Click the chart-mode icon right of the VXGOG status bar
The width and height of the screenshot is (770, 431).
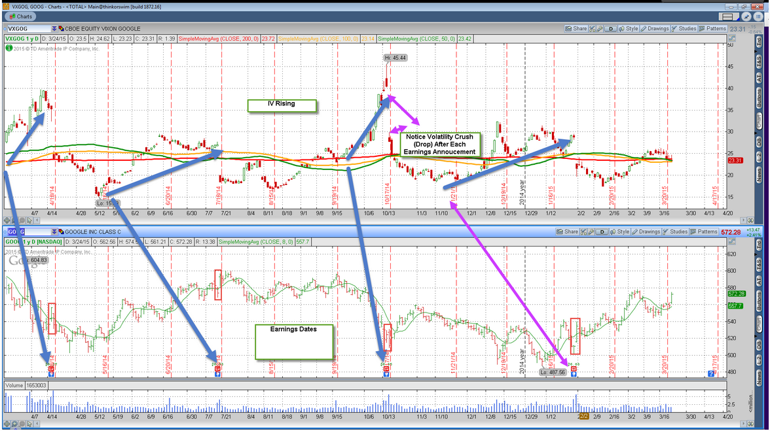(732, 39)
